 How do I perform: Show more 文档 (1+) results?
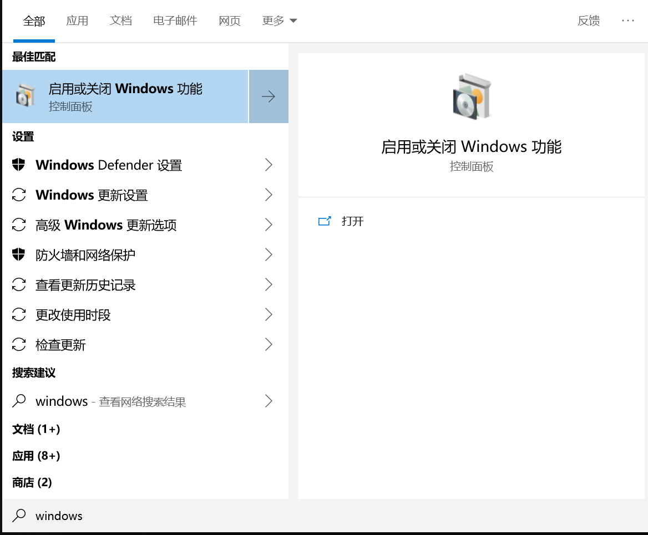[x=37, y=429]
